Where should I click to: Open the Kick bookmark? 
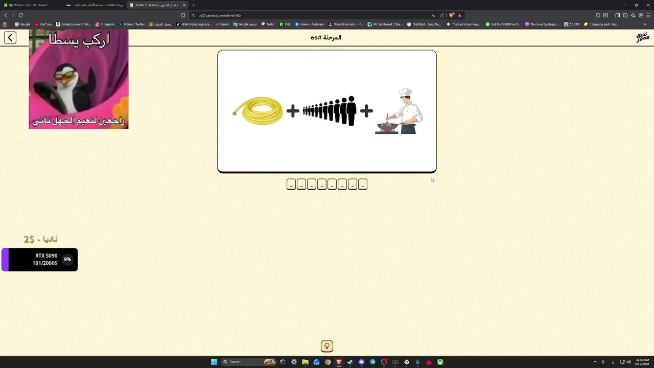pyautogui.click(x=285, y=24)
